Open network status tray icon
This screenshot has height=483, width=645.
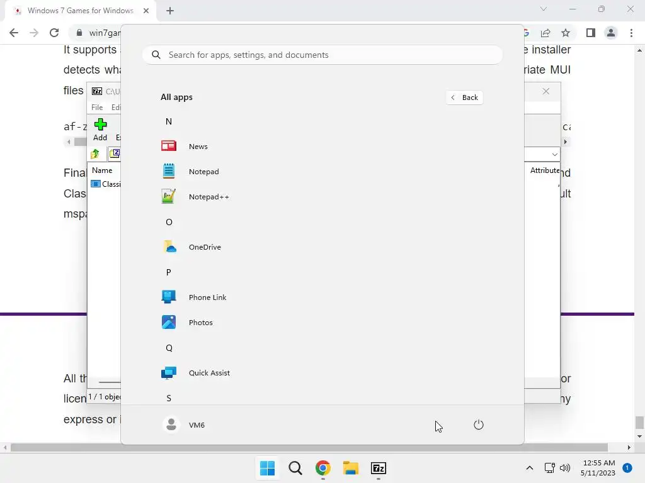pyautogui.click(x=549, y=468)
